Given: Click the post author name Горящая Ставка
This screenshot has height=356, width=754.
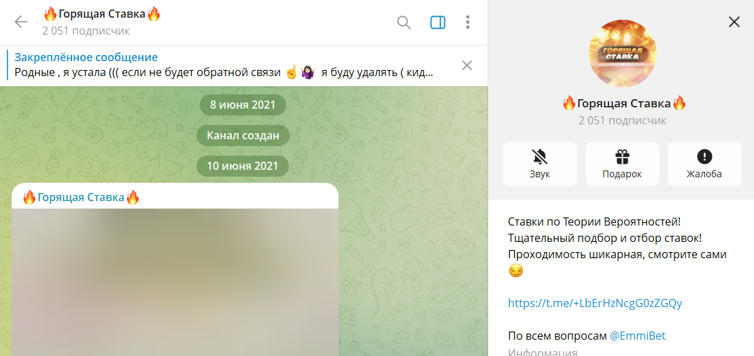Looking at the screenshot, I should pyautogui.click(x=81, y=197).
